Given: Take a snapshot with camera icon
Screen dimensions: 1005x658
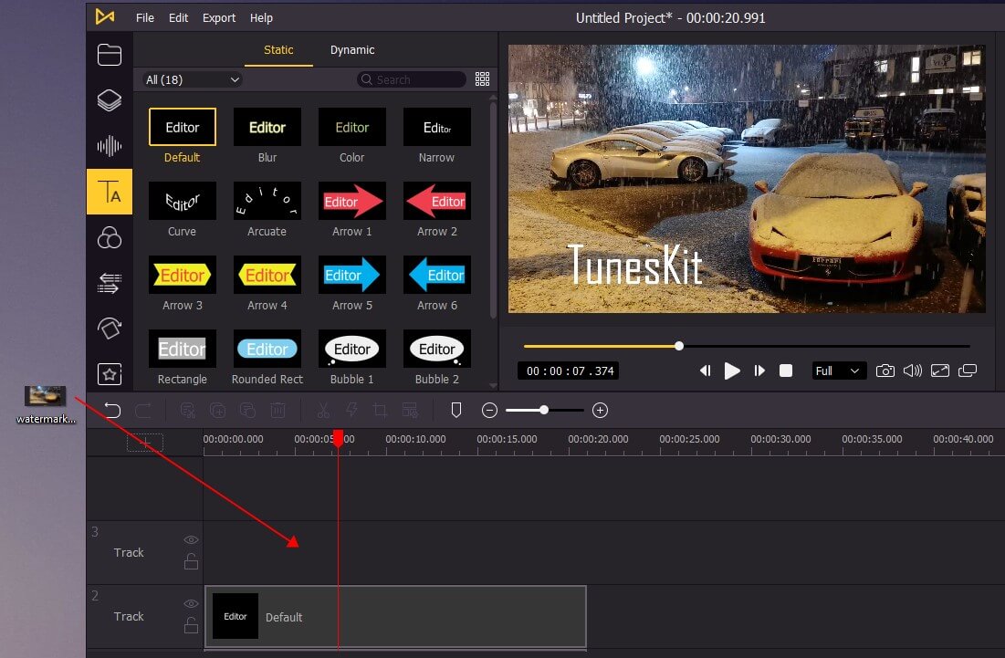Looking at the screenshot, I should (x=885, y=371).
